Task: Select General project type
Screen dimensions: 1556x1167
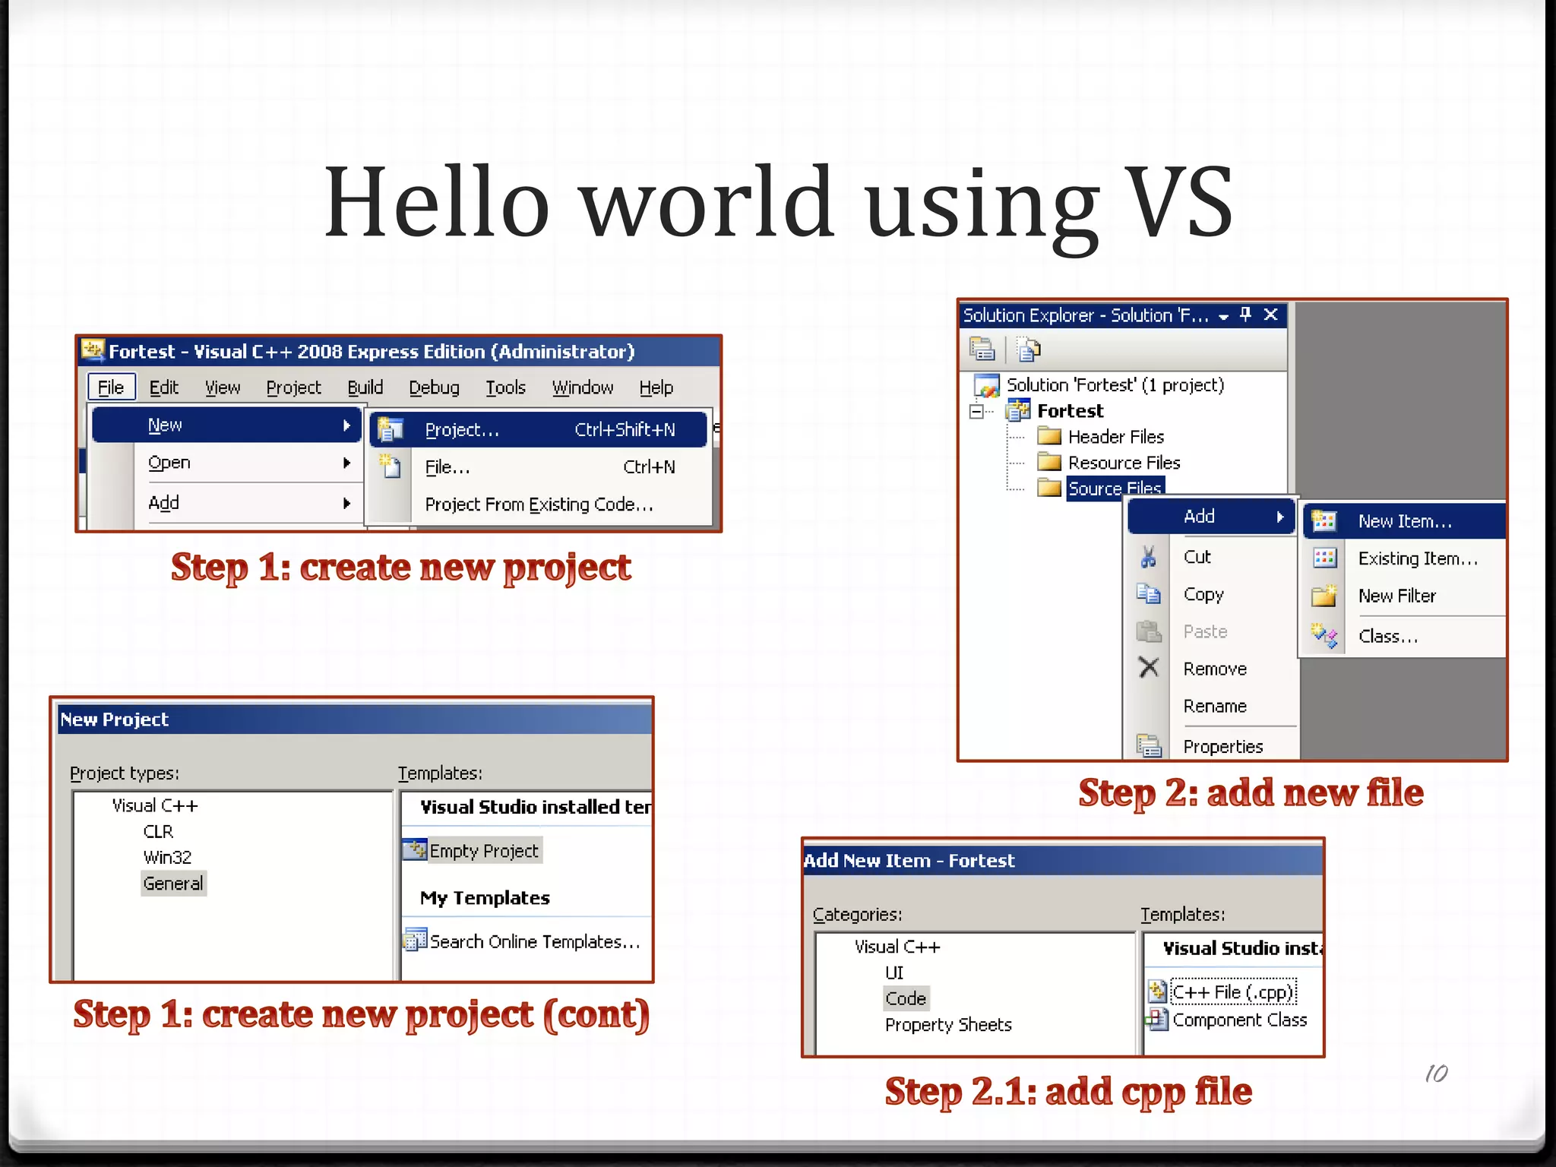Action: tap(173, 884)
